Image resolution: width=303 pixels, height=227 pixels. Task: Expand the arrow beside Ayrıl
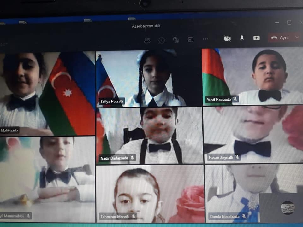tap(297, 37)
